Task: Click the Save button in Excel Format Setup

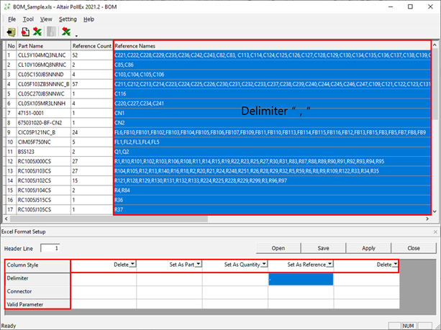Action: click(323, 248)
